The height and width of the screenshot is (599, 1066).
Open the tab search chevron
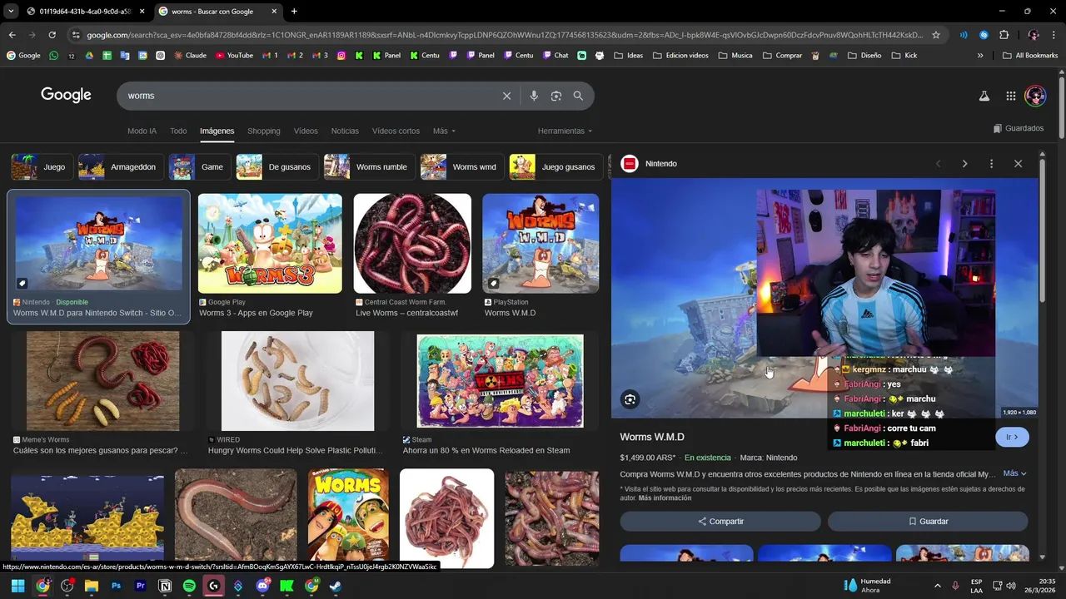[11, 12]
